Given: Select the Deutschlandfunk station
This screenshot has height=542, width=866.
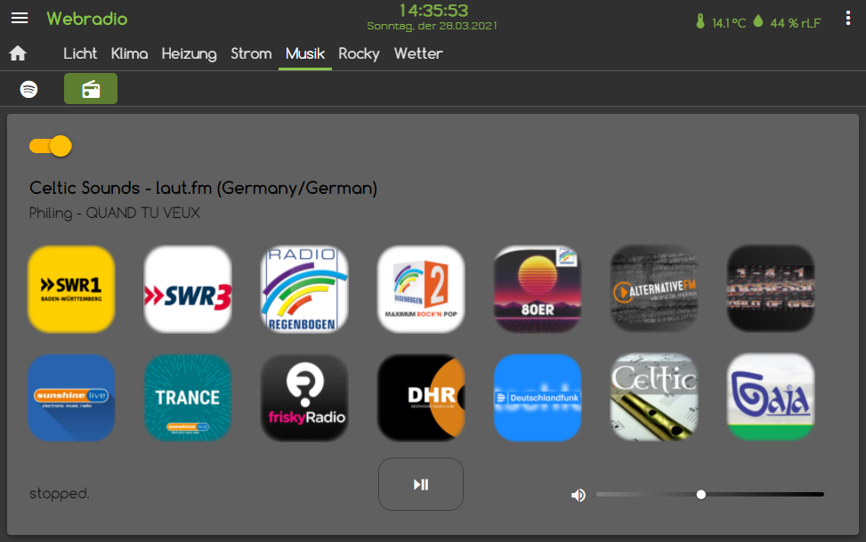Looking at the screenshot, I should (x=538, y=398).
